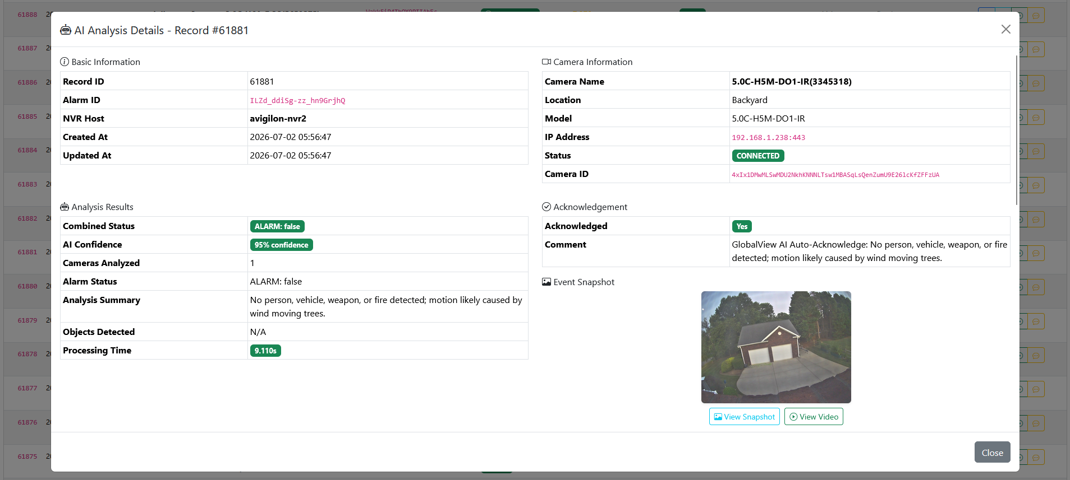Image resolution: width=1070 pixels, height=480 pixels.
Task: Click the comment icon in background row 61879
Action: (x=1036, y=321)
